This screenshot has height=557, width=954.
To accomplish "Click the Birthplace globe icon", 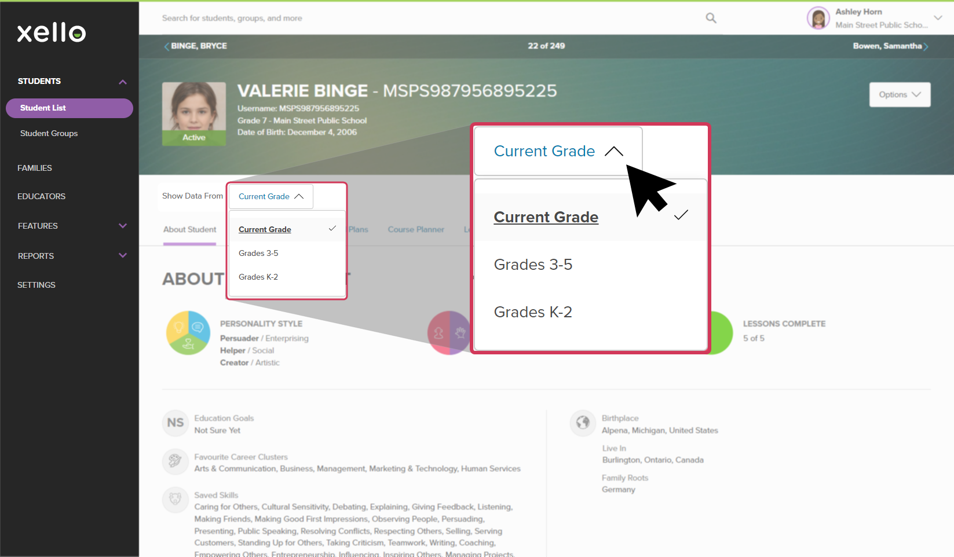I will click(583, 423).
